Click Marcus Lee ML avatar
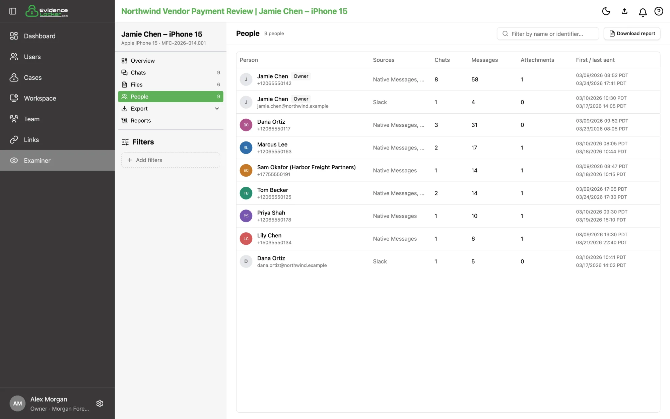The image size is (670, 419). (x=246, y=148)
